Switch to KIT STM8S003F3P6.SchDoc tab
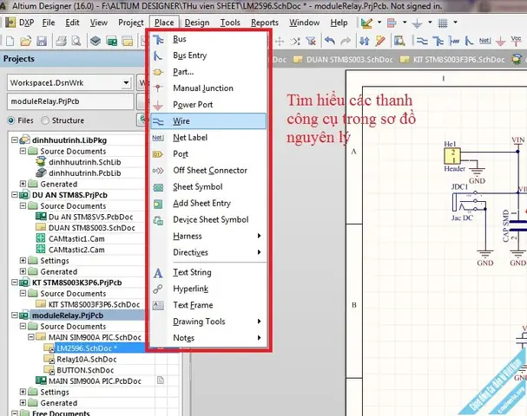This screenshot has height=416, width=527. 453,60
